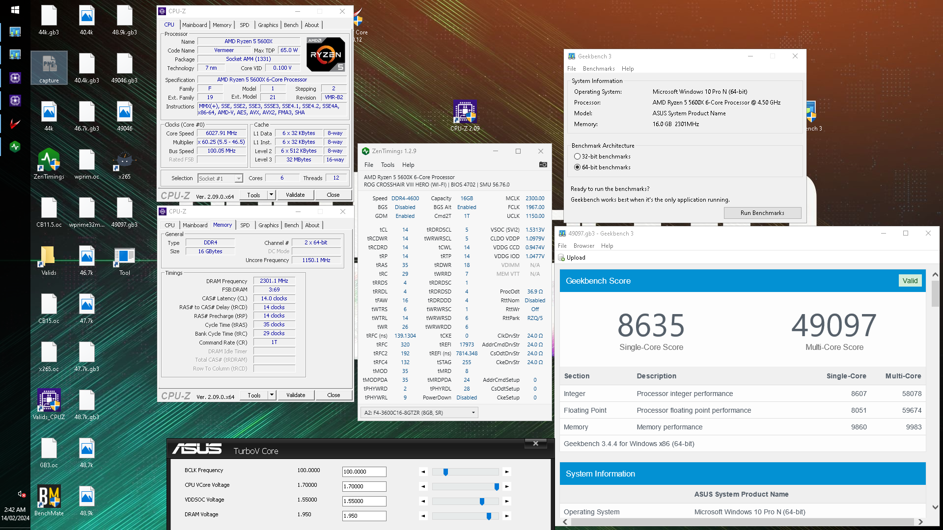943x530 pixels.
Task: Click the Upload icon in Geekbench result window
Action: [562, 258]
